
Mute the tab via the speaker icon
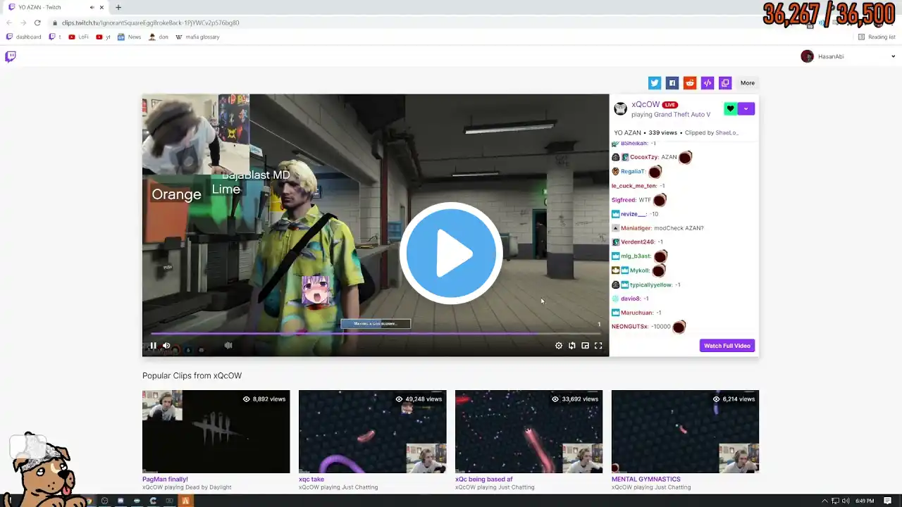pyautogui.click(x=92, y=8)
